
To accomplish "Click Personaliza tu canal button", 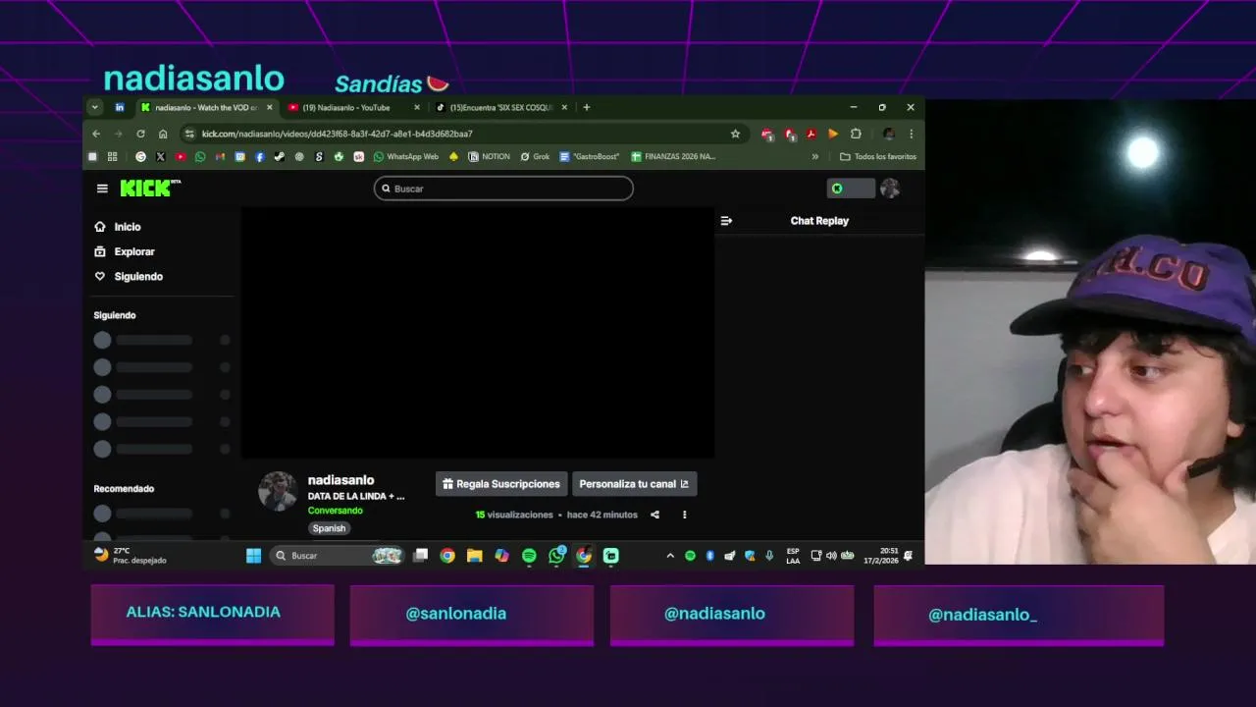I will (634, 484).
